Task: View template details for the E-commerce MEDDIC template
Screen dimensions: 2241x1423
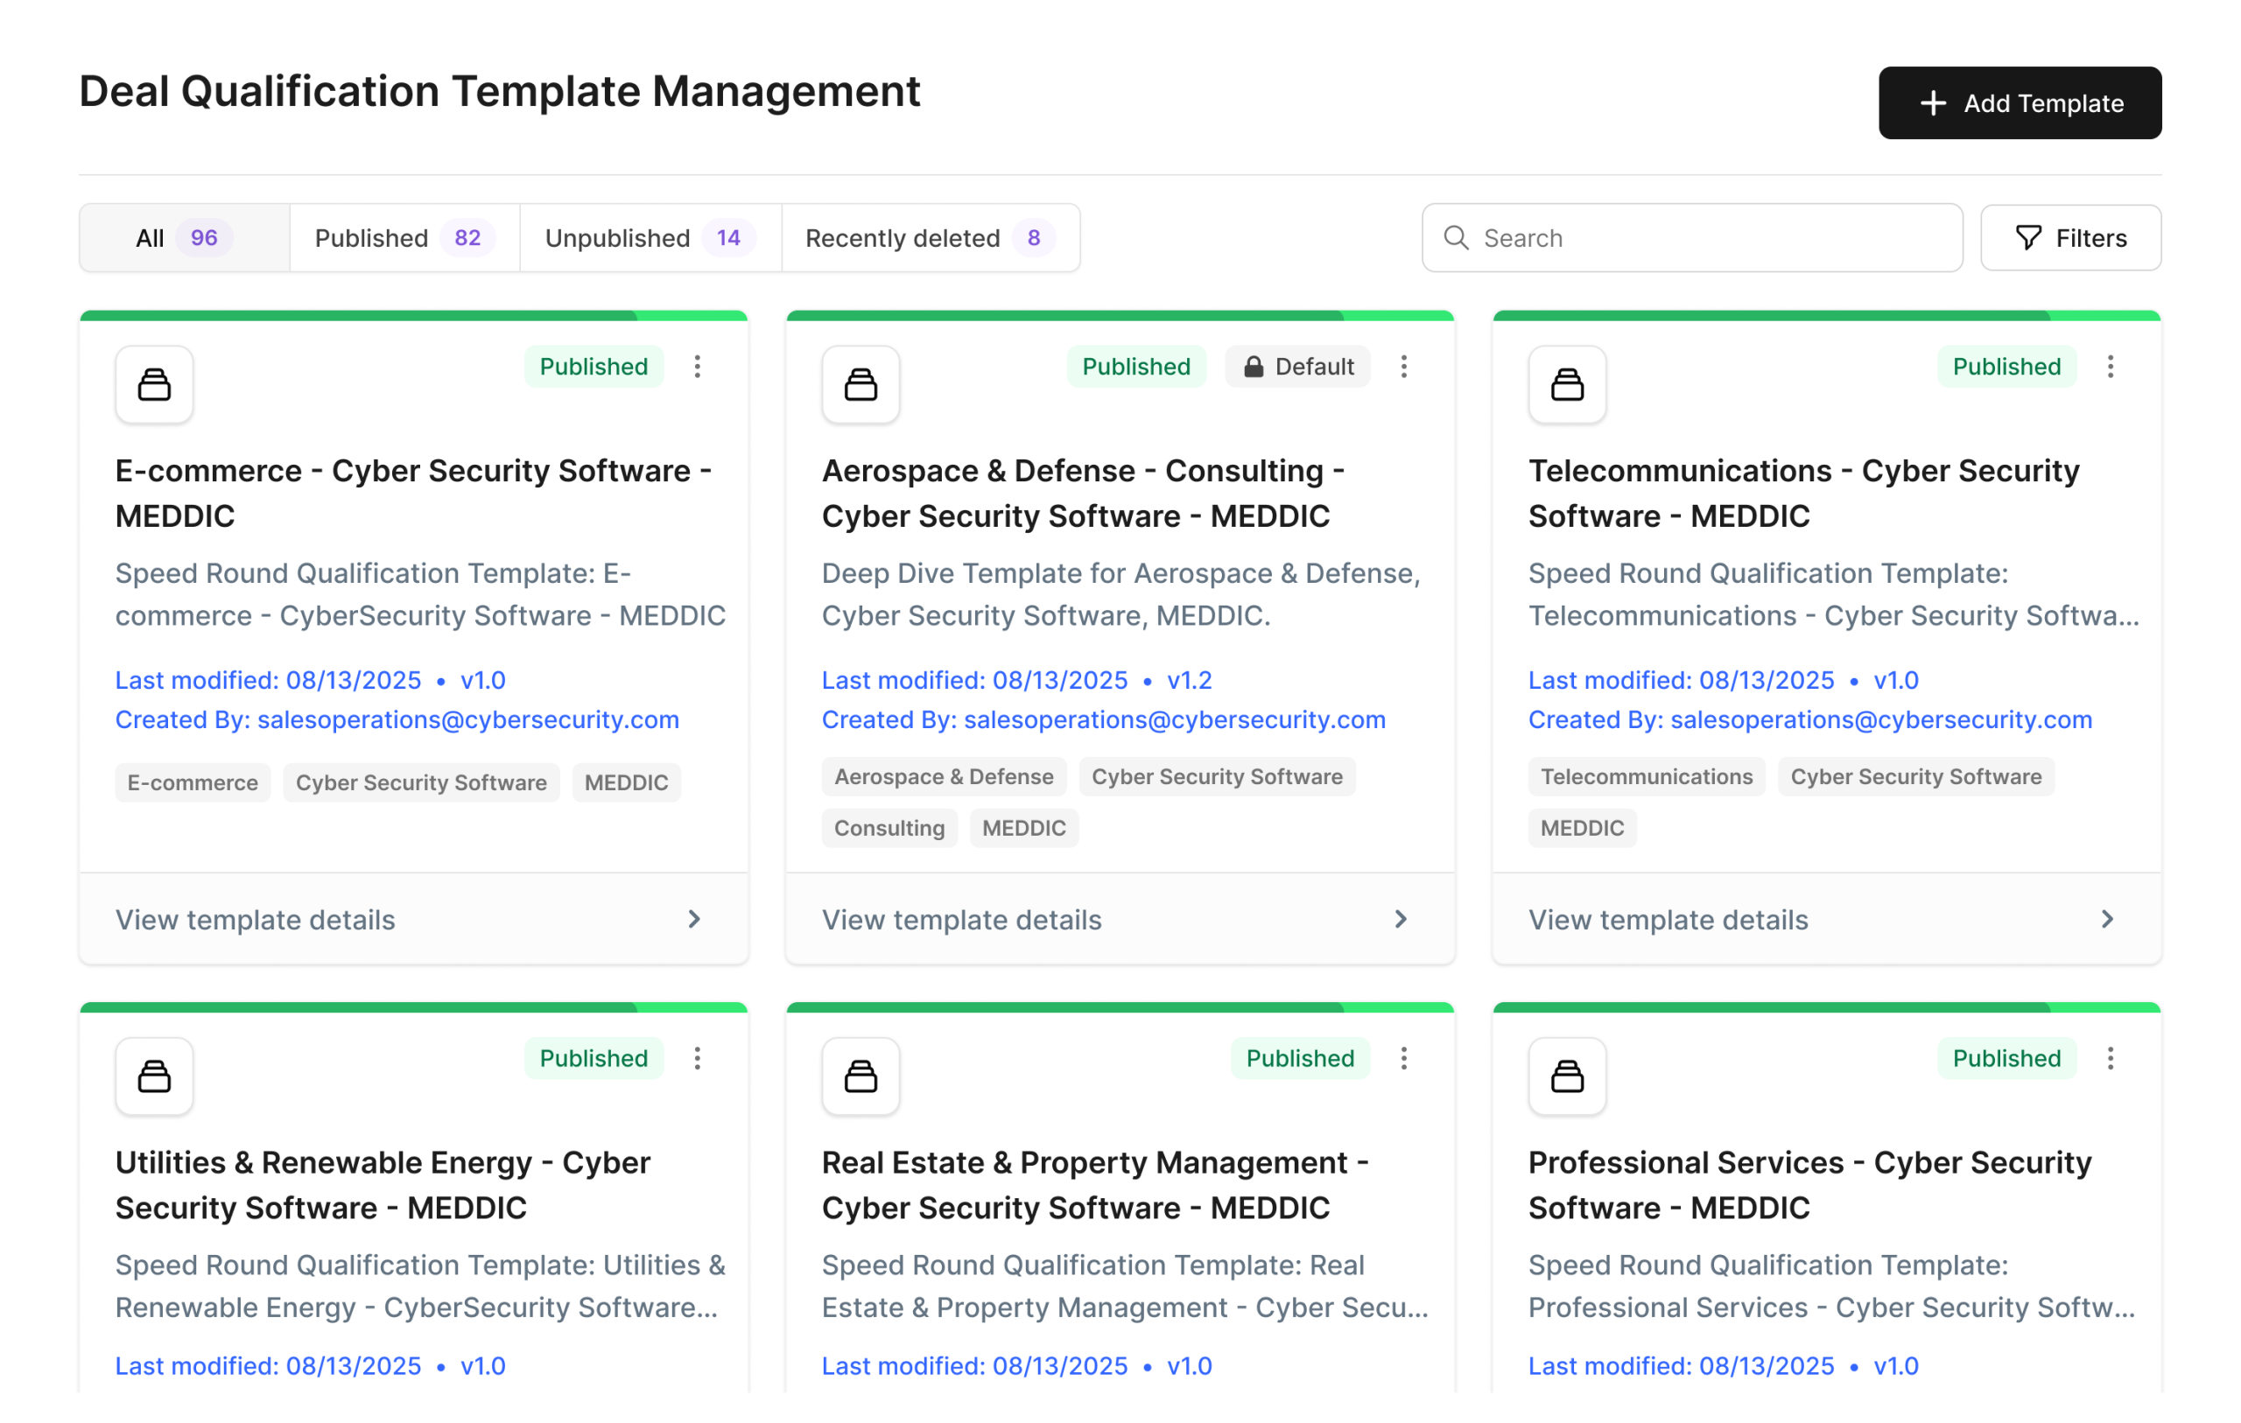Action: click(254, 920)
